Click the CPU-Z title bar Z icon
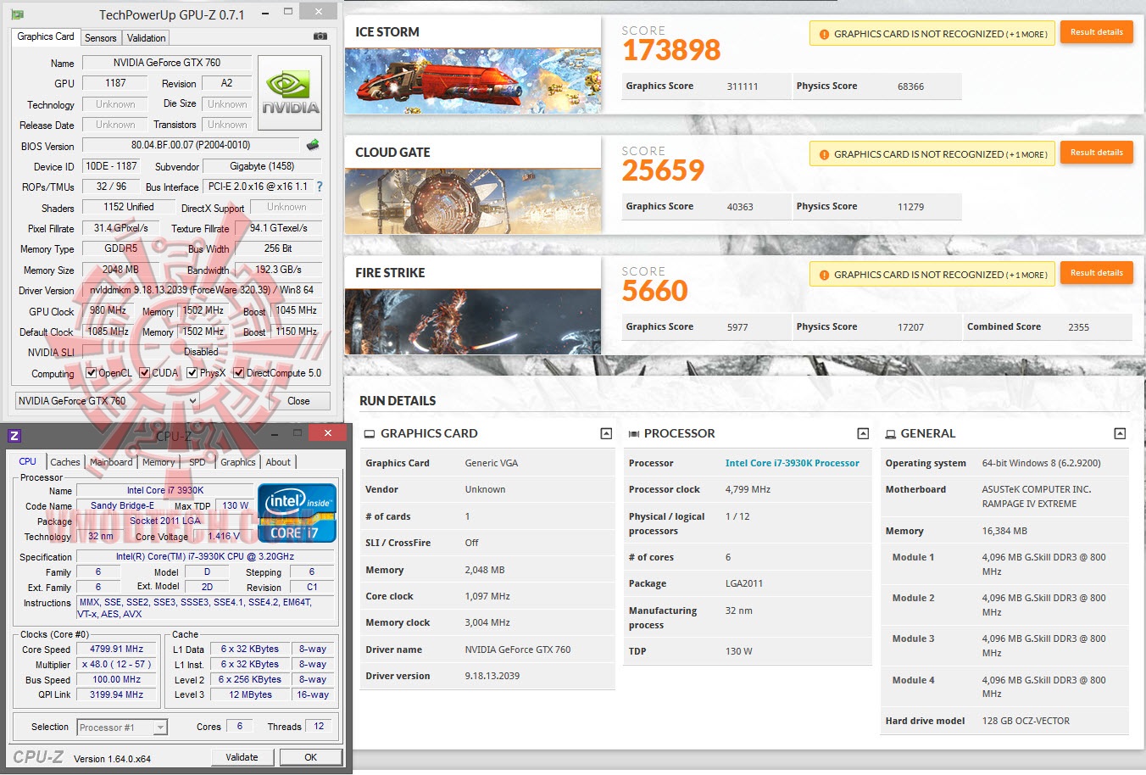Viewport: 1146px width, 775px height. pyautogui.click(x=14, y=436)
